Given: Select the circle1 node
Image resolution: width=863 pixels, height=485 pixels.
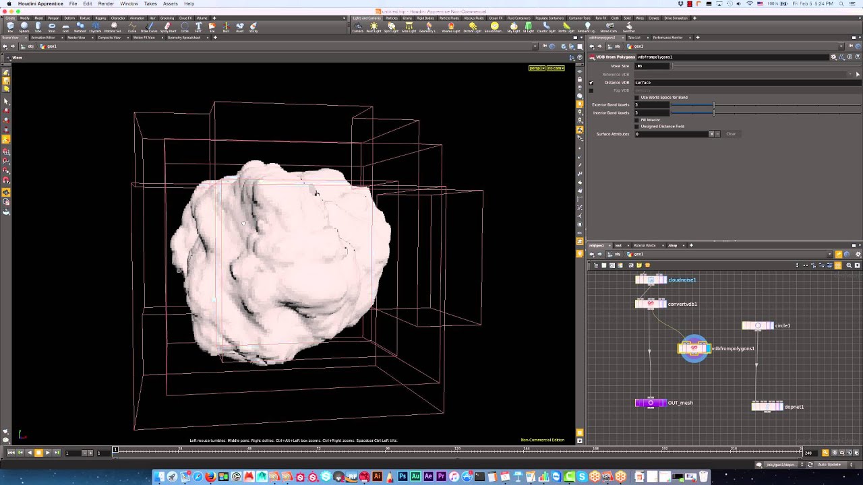Looking at the screenshot, I should click(758, 326).
